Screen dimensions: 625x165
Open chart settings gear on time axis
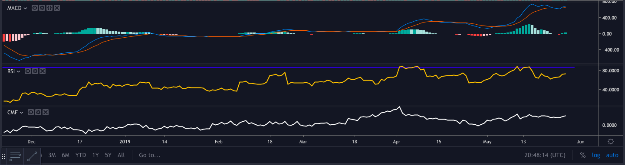click(x=611, y=141)
